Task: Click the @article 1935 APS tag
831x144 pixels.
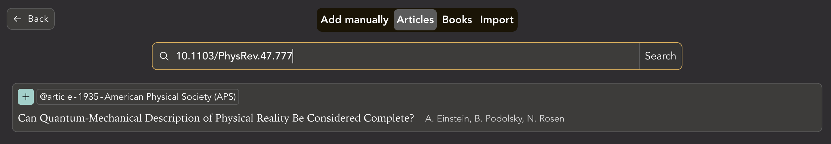Action: click(x=138, y=97)
